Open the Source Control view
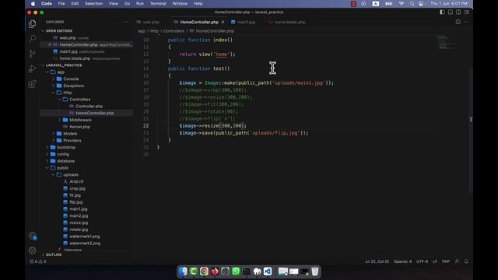Screen dimensions: 498x280 32,54
